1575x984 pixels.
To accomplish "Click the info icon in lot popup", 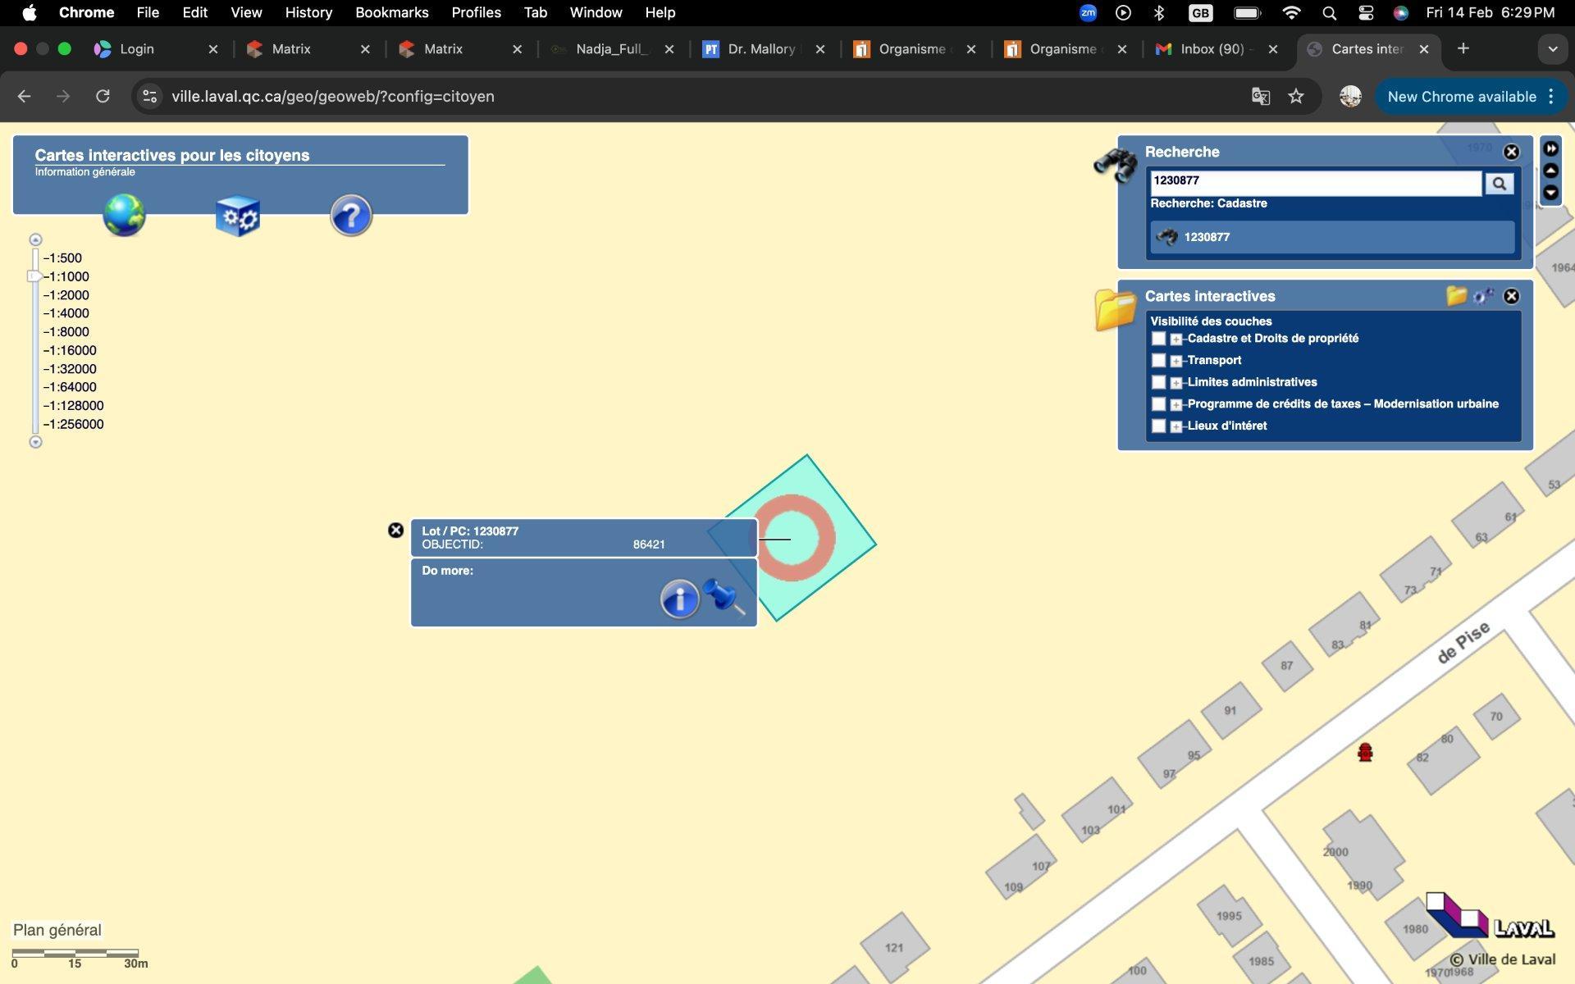I will 679,599.
